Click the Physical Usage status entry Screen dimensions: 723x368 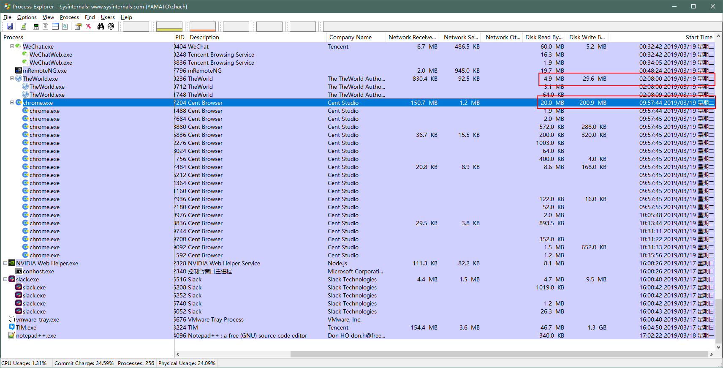coord(187,363)
